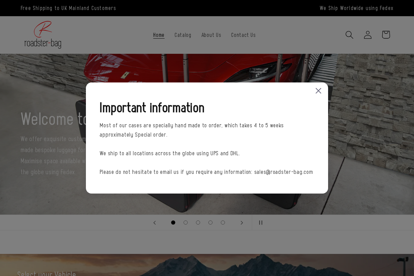Open the account login icon
Image resolution: width=414 pixels, height=276 pixels.
[x=367, y=35]
